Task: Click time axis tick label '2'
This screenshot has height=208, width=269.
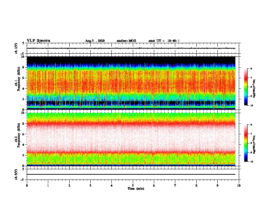Action: coord(69,186)
